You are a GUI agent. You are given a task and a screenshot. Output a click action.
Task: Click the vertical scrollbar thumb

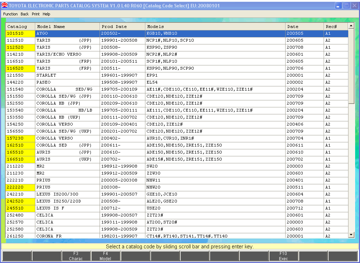click(351, 66)
